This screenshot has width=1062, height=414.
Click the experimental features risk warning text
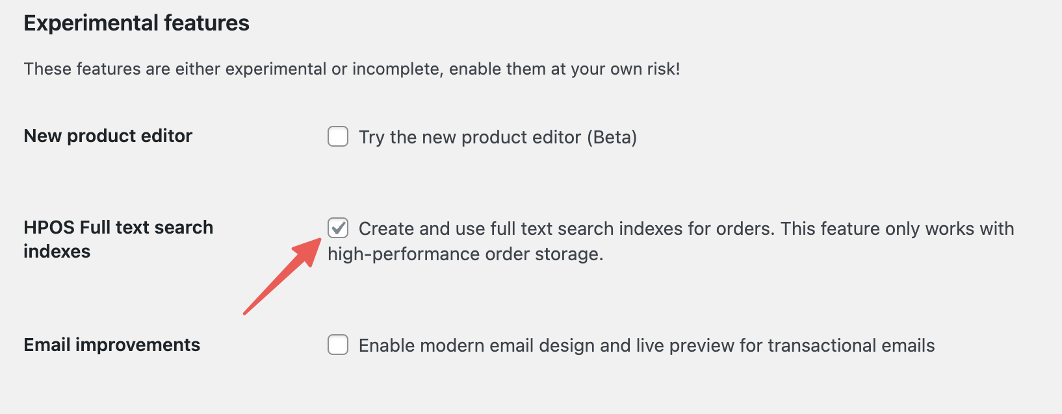[351, 69]
